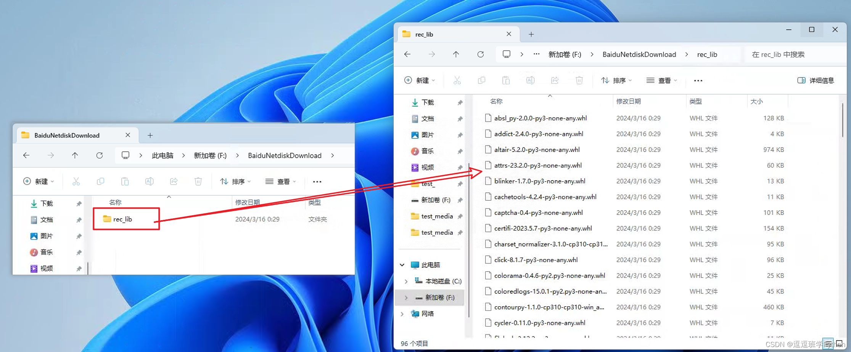The image size is (851, 352).
Task: Click 新加卷 (F:) breadcrumb in rec_lib window
Action: [565, 54]
